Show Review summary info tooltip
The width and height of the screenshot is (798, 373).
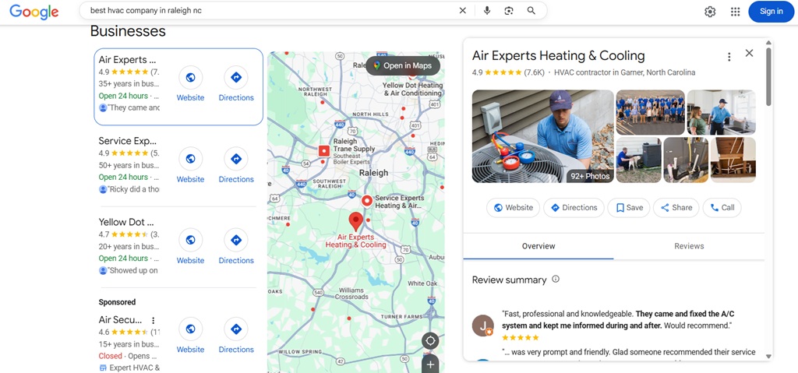click(556, 280)
